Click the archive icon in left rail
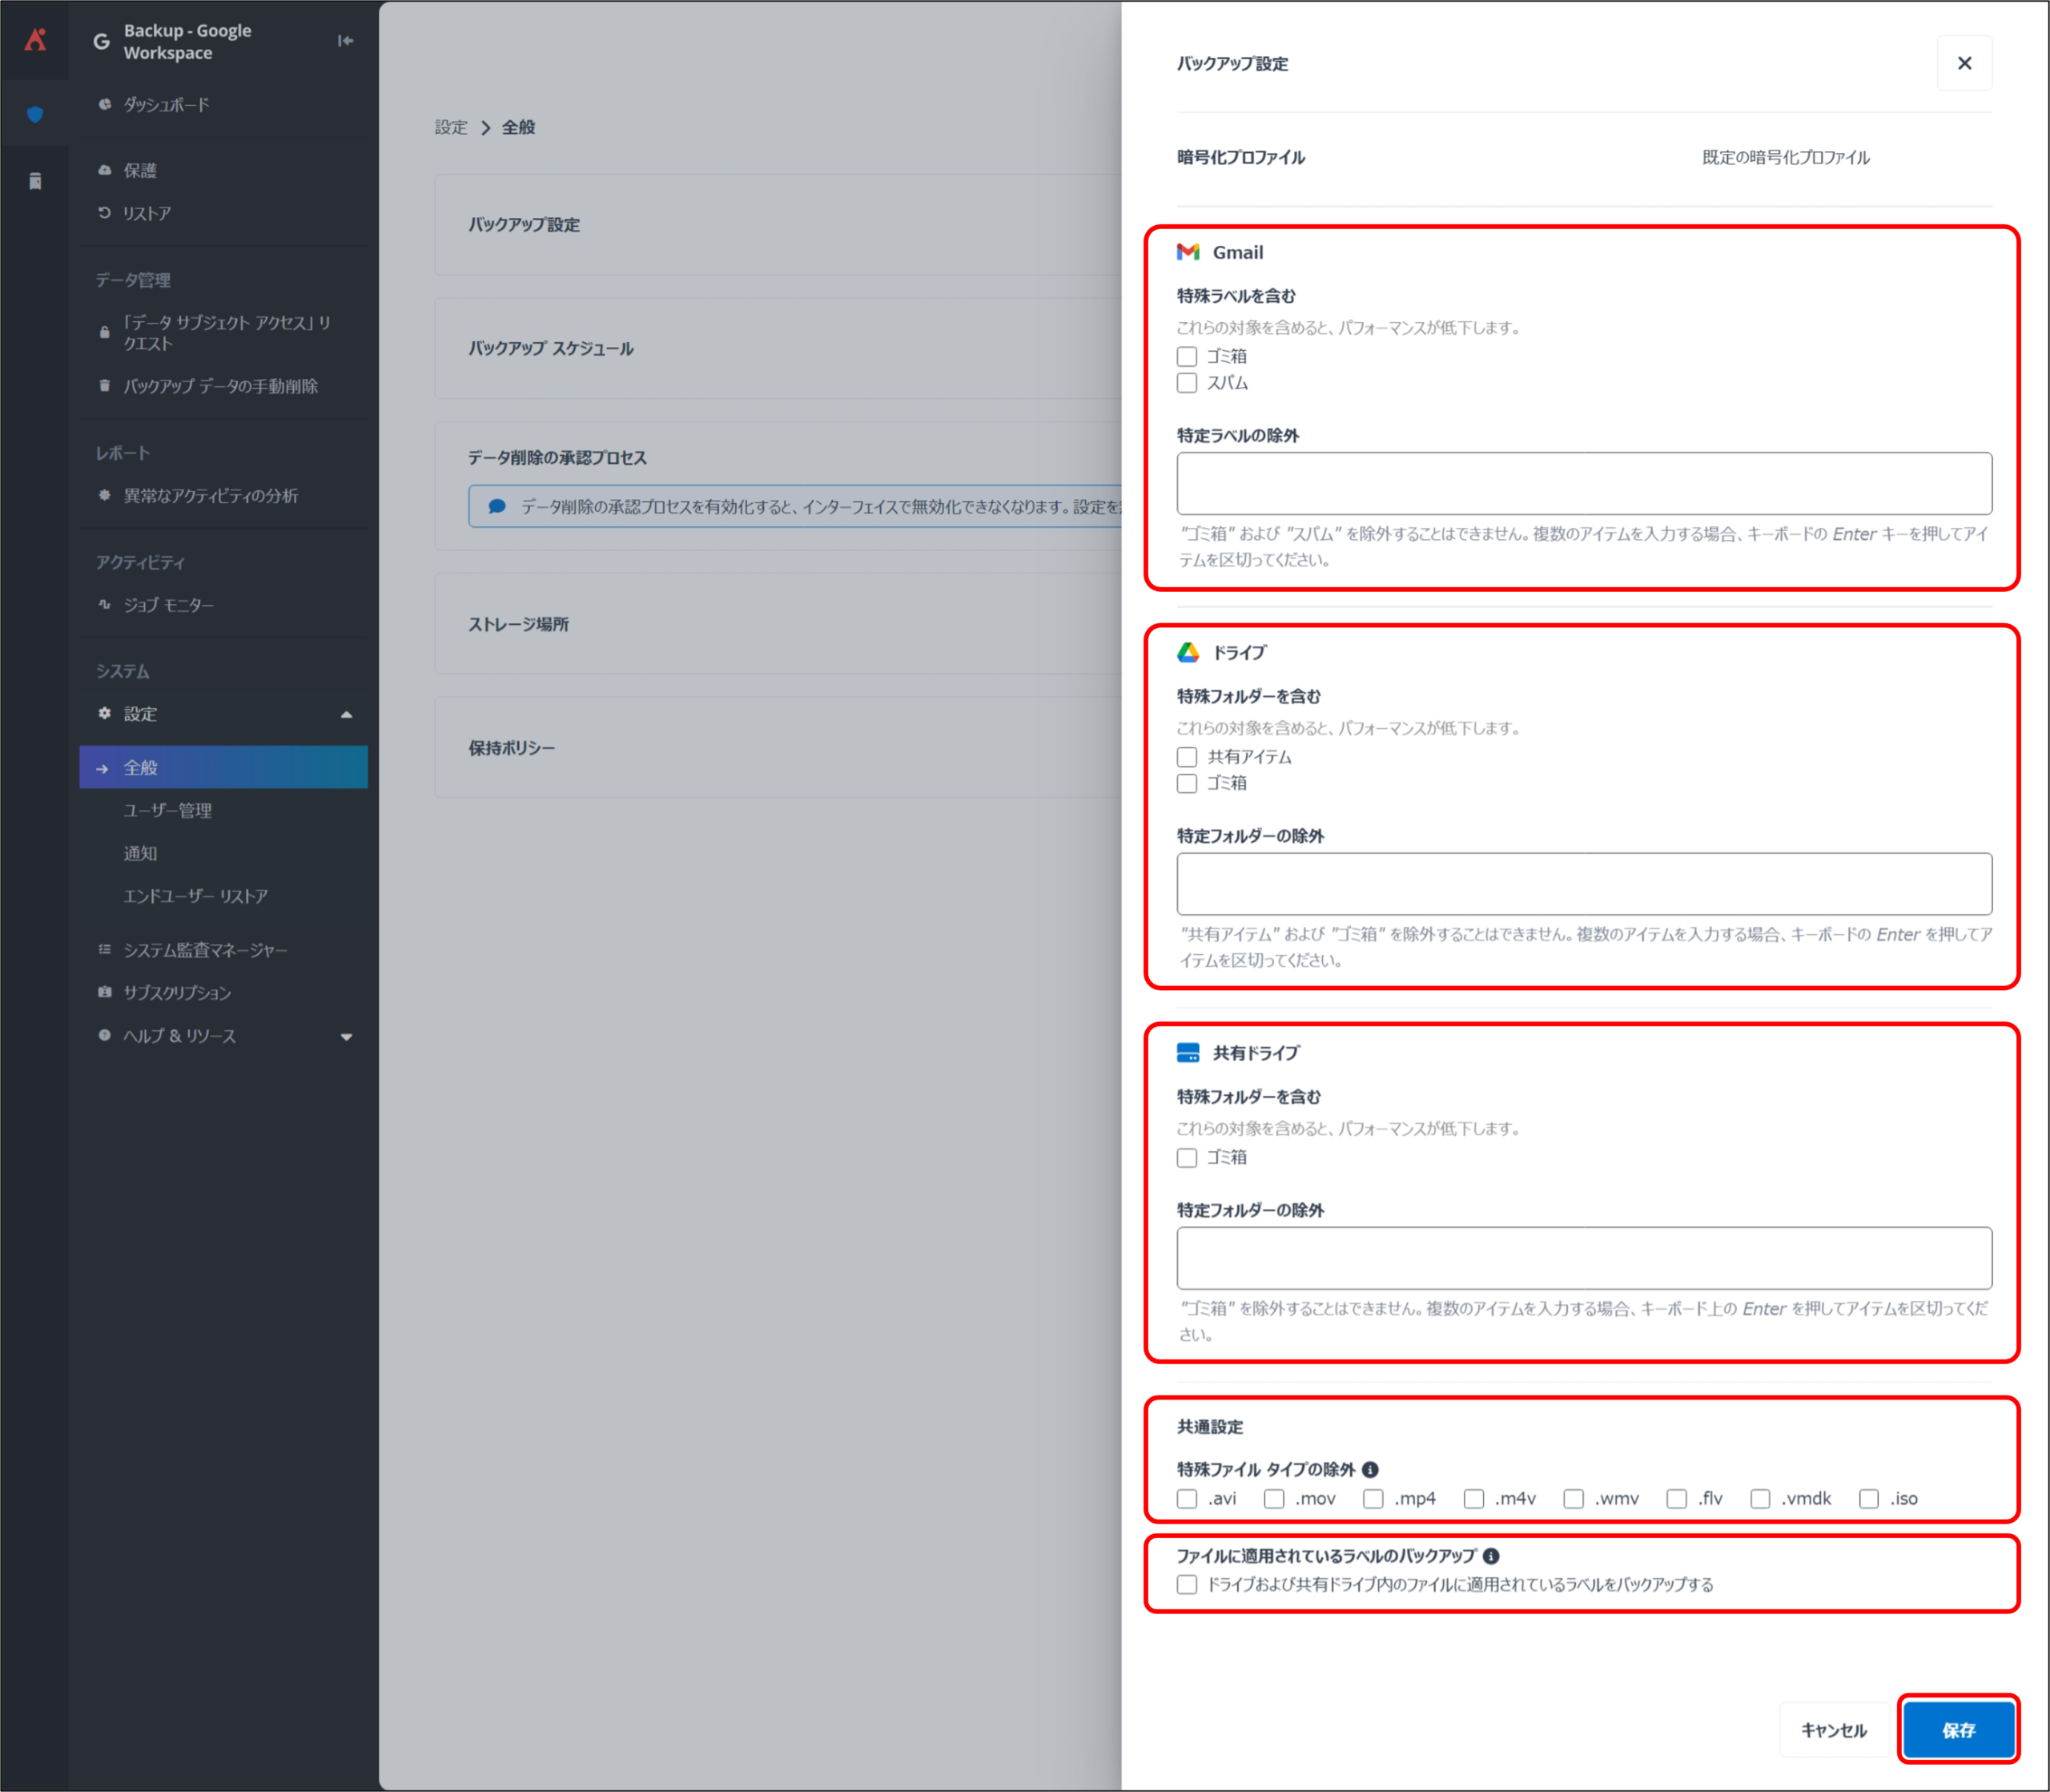Image resolution: width=2050 pixels, height=1792 pixels. click(35, 181)
